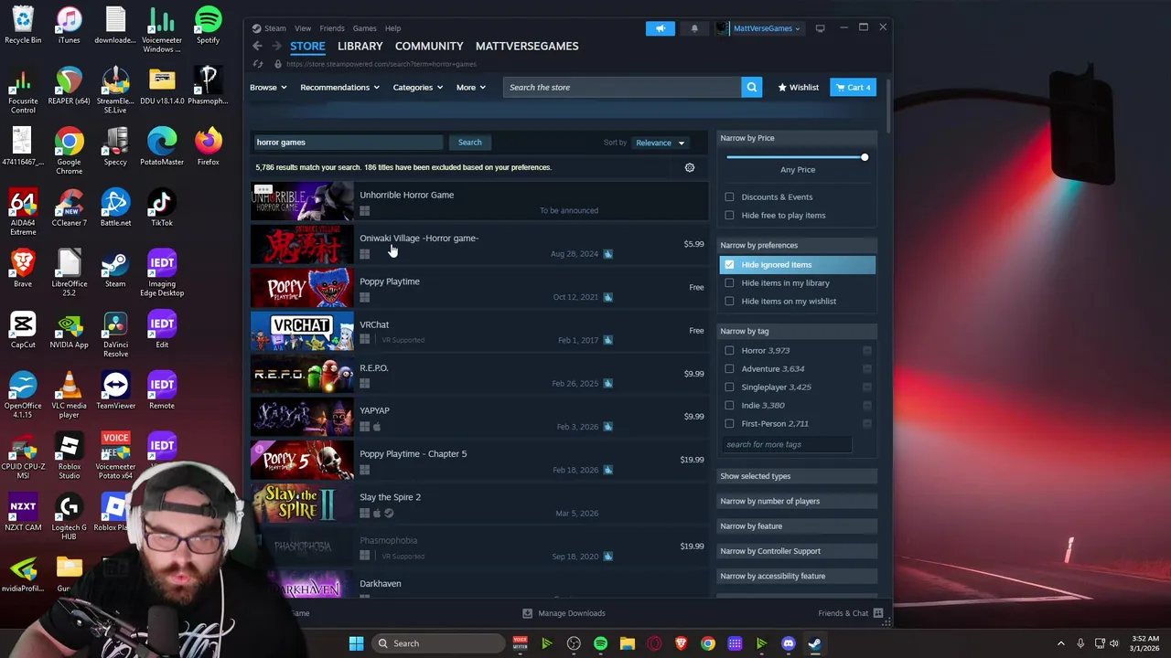1171x658 pixels.
Task: Open the Steam menu
Action: [x=274, y=28]
